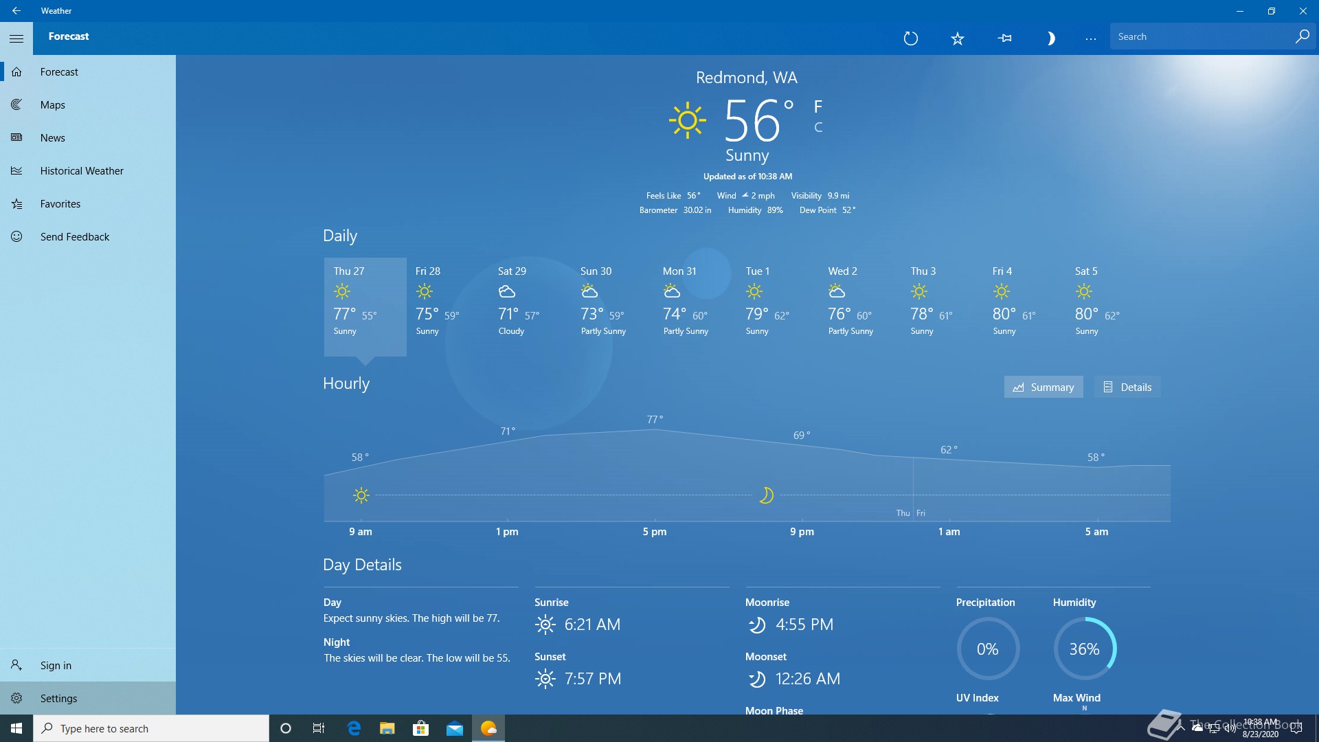This screenshot has height=742, width=1319.
Task: Click the moonrise time 4:55 PM
Action: coord(804,625)
